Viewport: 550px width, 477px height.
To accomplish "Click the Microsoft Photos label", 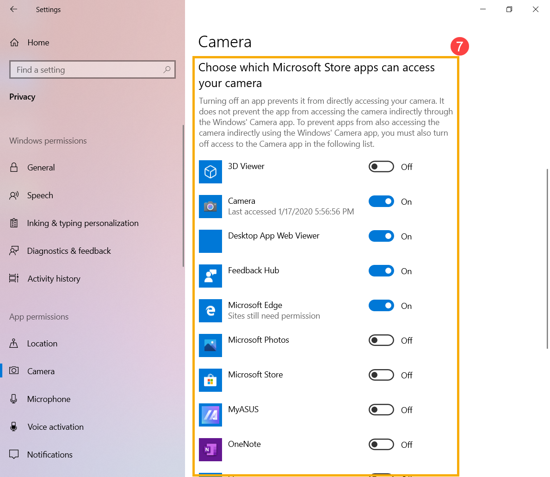I will pyautogui.click(x=258, y=339).
